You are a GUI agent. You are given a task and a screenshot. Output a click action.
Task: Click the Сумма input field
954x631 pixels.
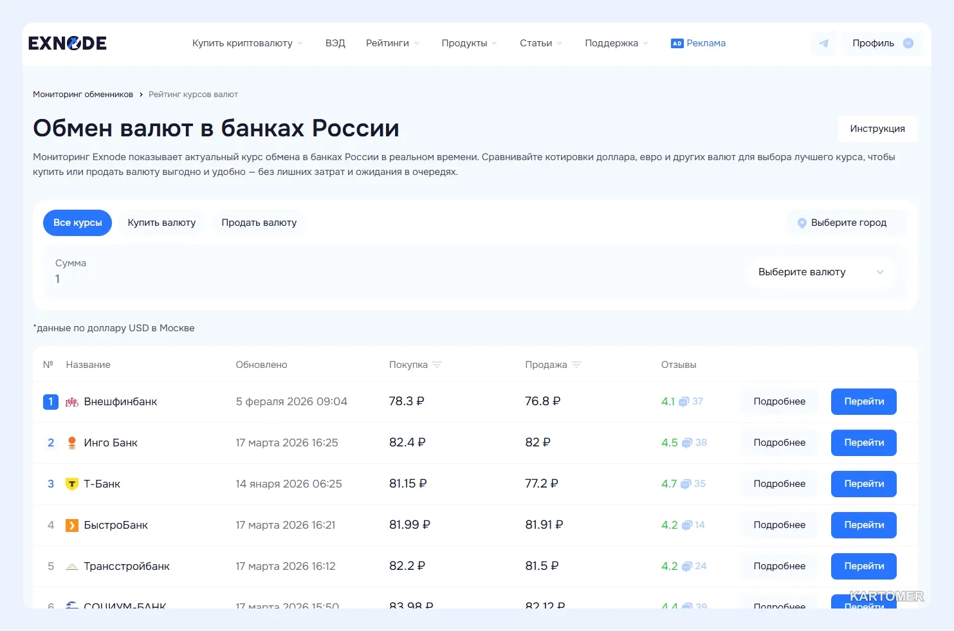click(392, 271)
